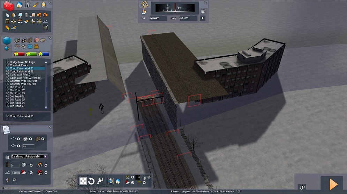Click the asset list scroll-up arrow

pyautogui.click(x=46, y=62)
